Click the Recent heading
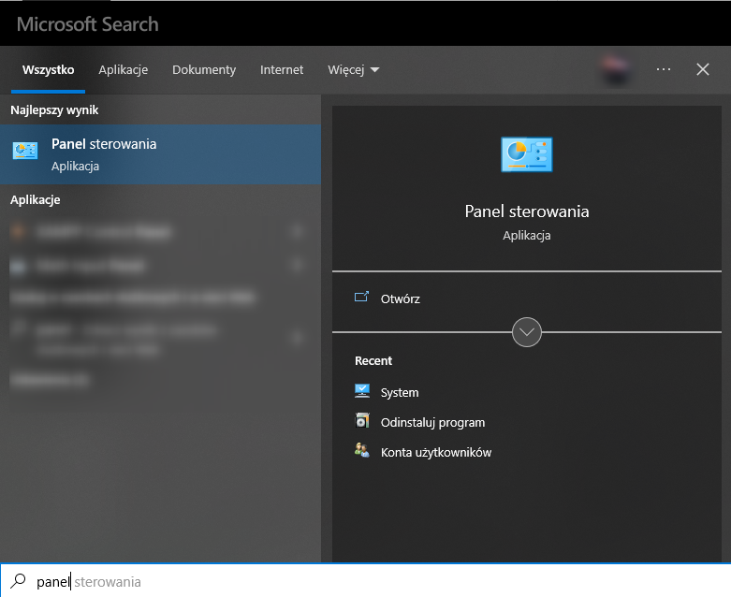 [x=373, y=360]
